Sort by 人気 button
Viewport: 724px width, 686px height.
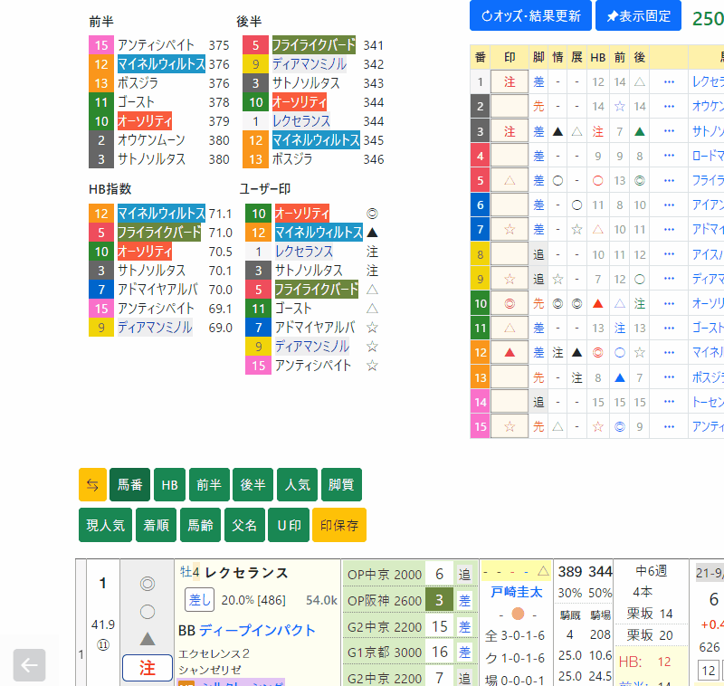point(297,485)
